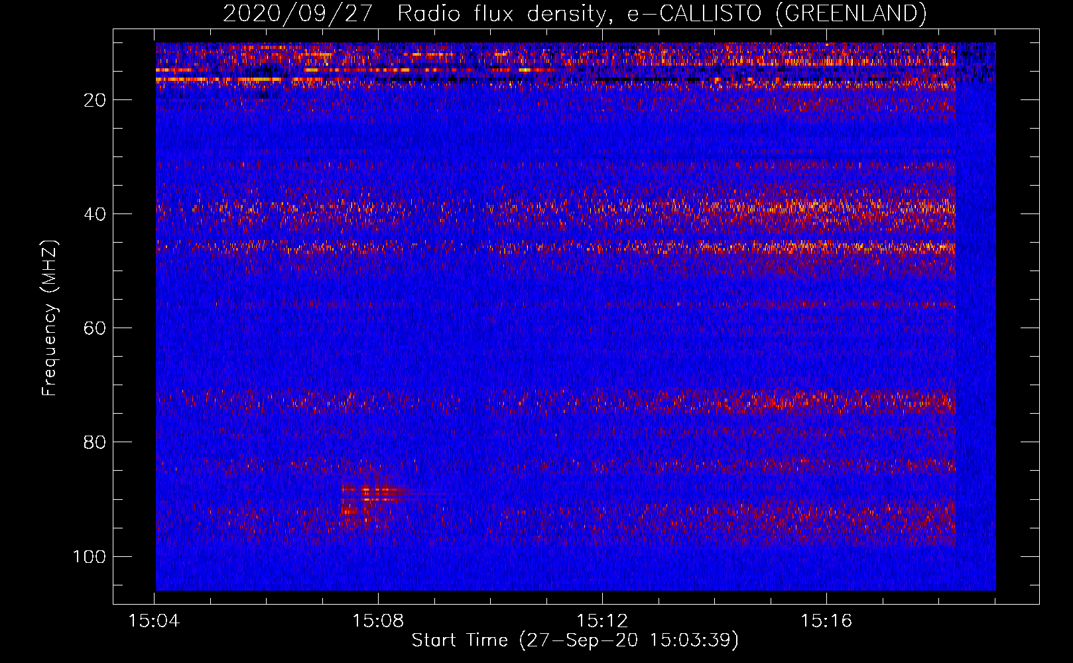This screenshot has height=663, width=1073.
Task: Click the '100' frequency tick label
Action: coord(90,556)
